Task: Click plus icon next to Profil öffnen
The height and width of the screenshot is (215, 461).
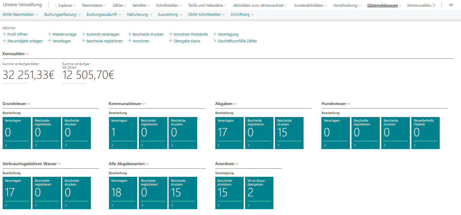Action: 4,34
